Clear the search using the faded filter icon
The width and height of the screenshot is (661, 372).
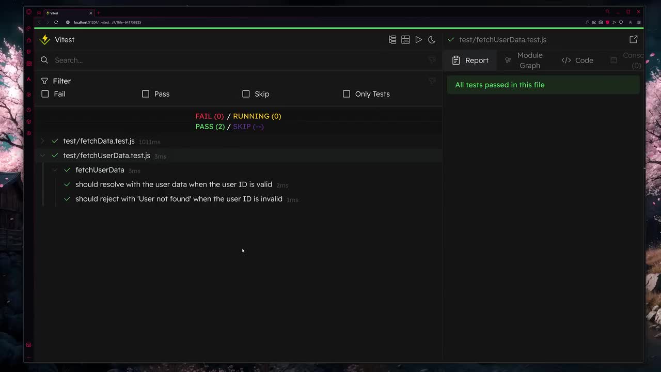[432, 60]
